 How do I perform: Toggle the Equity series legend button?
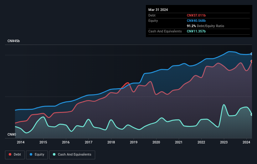coord(37,155)
